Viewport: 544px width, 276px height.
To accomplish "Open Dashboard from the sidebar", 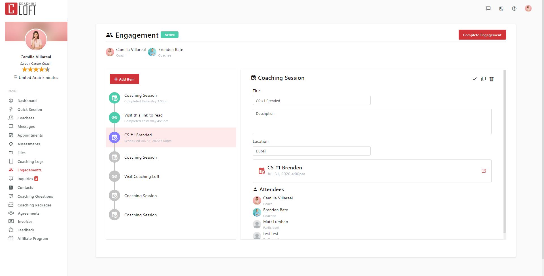I will [x=27, y=101].
